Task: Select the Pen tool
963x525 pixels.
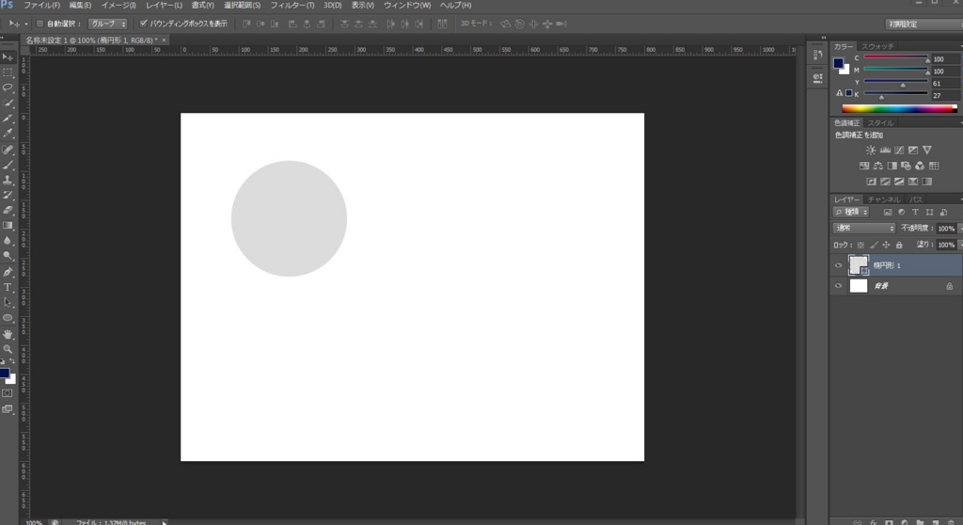Action: point(8,272)
